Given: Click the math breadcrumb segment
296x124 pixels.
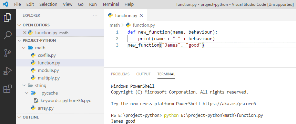Looking at the screenshot, I should pos(115,25).
